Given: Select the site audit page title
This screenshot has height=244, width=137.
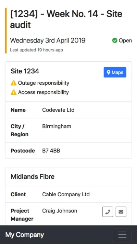Looking at the screenshot, I should [66, 20].
